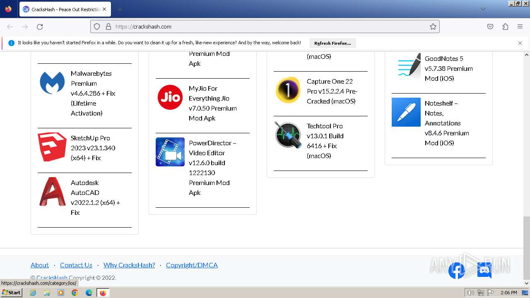
Task: Open the PowerDirector app icon
Action: click(170, 152)
